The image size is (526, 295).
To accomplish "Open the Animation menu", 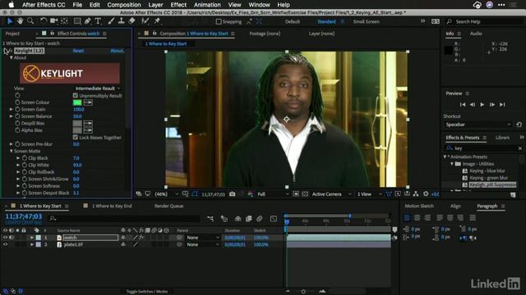I will click(x=207, y=5).
